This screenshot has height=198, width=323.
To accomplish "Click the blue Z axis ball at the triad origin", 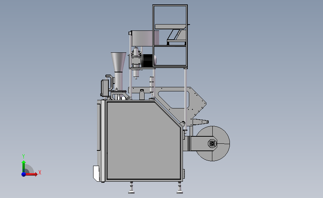I will tap(23, 174).
